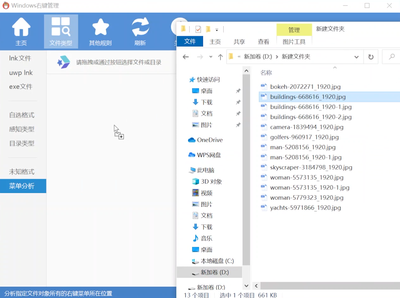
Task: Select file bokeh-2072271_1920.jpg
Action: click(x=305, y=87)
